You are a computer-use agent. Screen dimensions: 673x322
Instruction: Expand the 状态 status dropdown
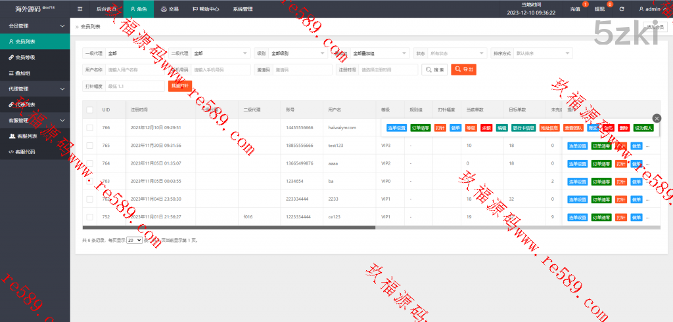(457, 53)
